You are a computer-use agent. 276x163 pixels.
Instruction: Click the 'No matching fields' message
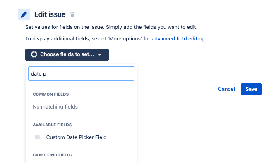[x=55, y=107]
